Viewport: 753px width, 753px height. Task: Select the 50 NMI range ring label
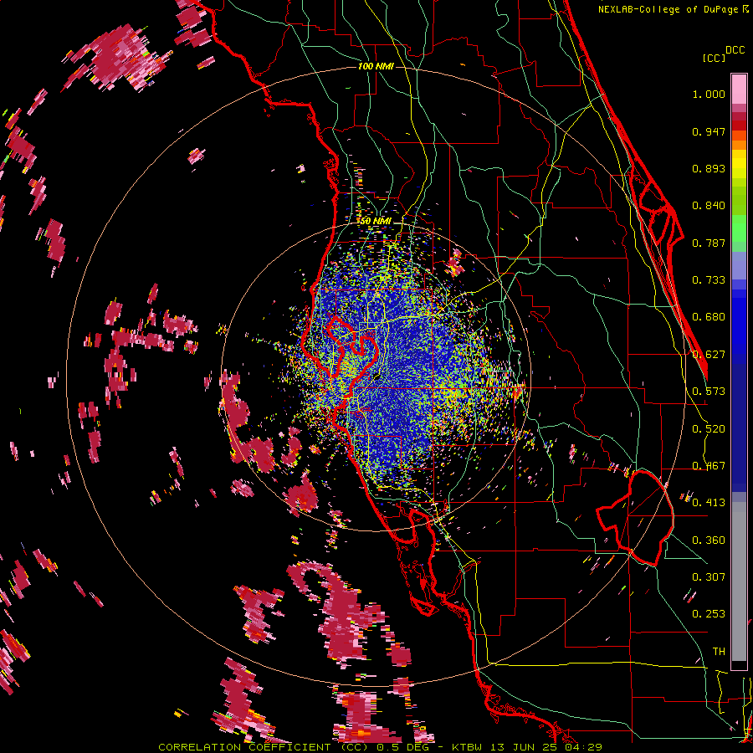(376, 221)
